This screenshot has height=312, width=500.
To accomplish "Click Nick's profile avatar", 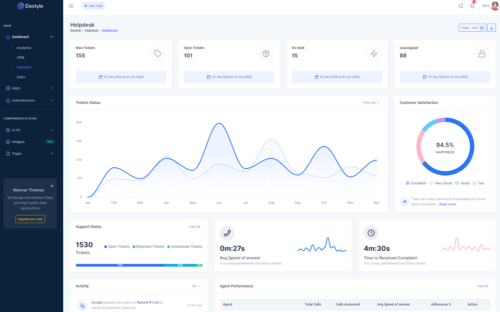I will [495, 5].
